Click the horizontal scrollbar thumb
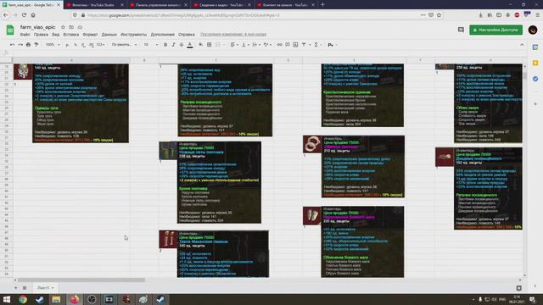This screenshot has height=305, width=543. (81, 280)
